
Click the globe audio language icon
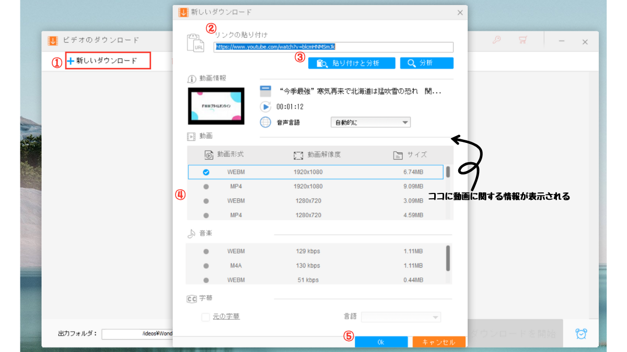[x=266, y=123]
